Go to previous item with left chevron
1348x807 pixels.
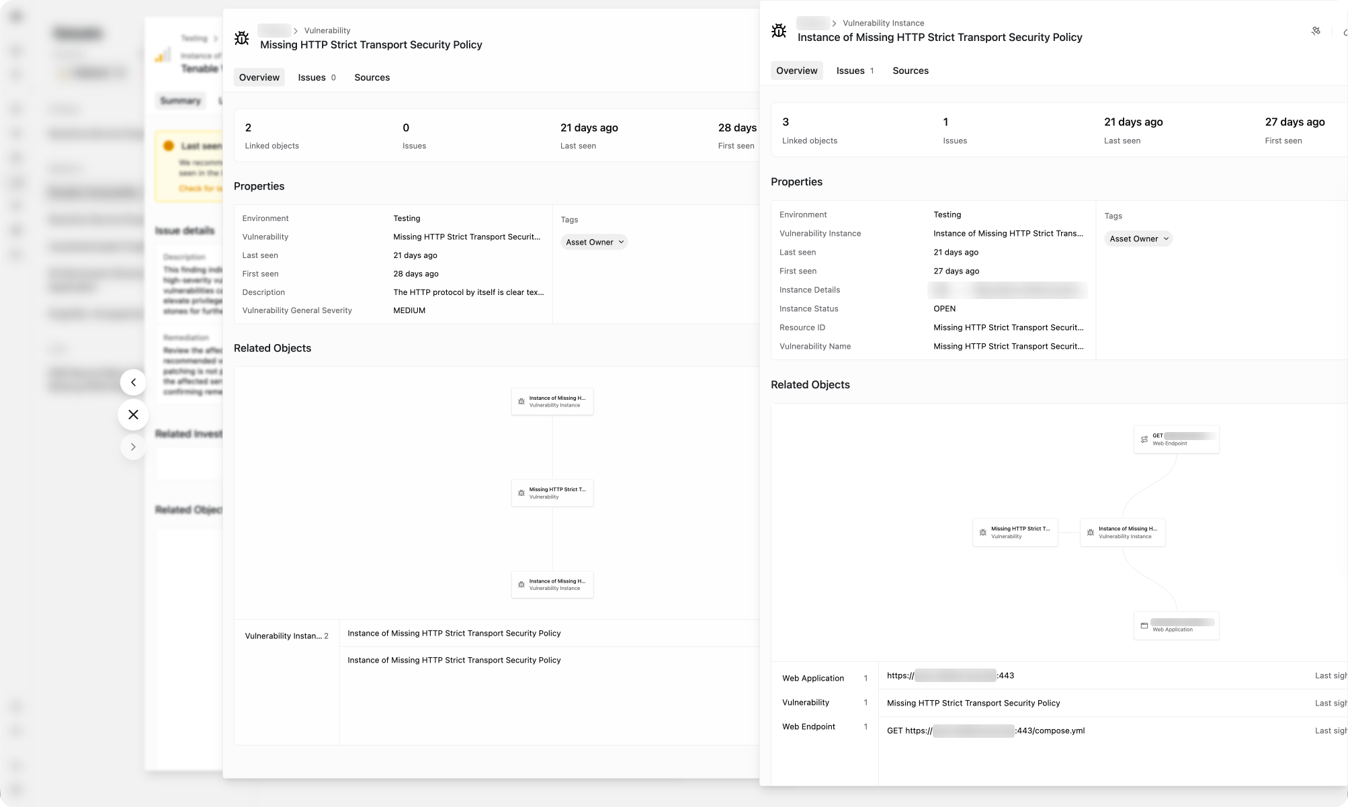(133, 382)
